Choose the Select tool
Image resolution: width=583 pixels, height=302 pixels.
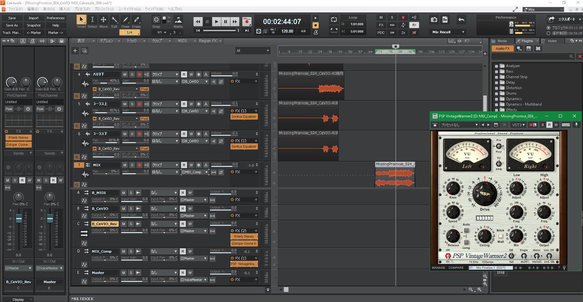click(92, 20)
